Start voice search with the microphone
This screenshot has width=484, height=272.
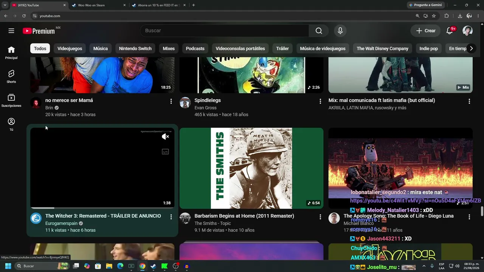coord(340,31)
